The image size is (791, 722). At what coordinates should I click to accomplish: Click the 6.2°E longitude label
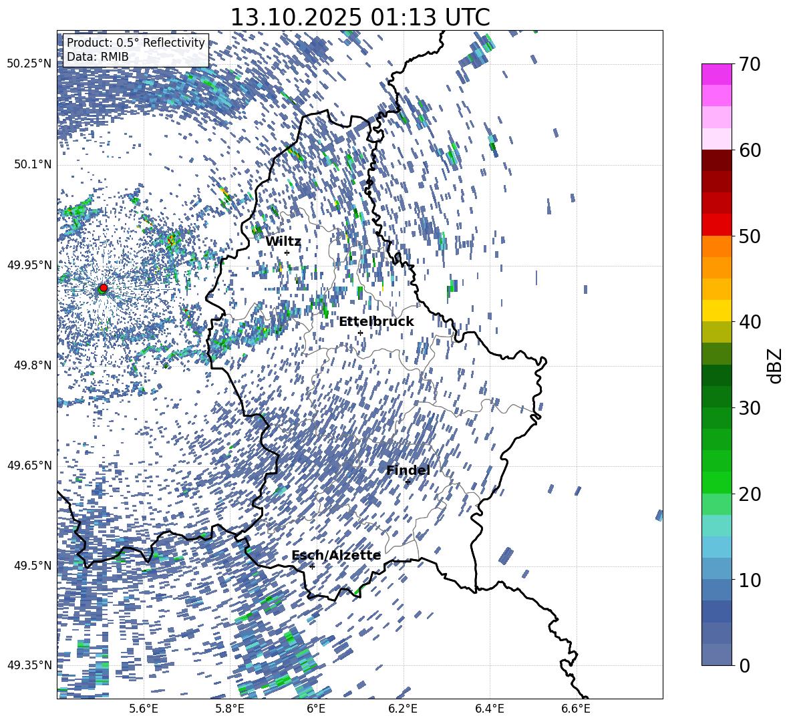tap(403, 709)
